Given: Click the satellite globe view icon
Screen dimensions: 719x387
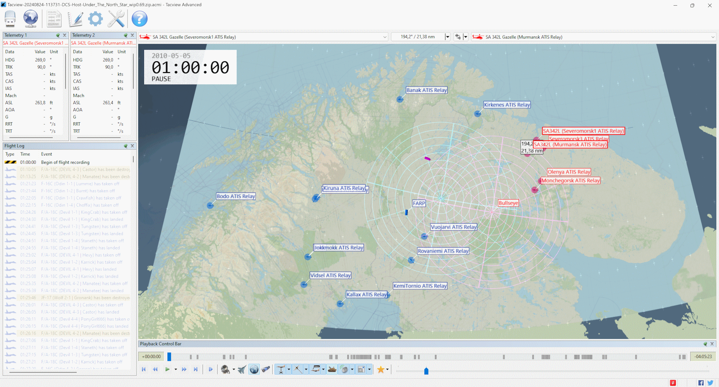Looking at the screenshot, I should (x=254, y=369).
